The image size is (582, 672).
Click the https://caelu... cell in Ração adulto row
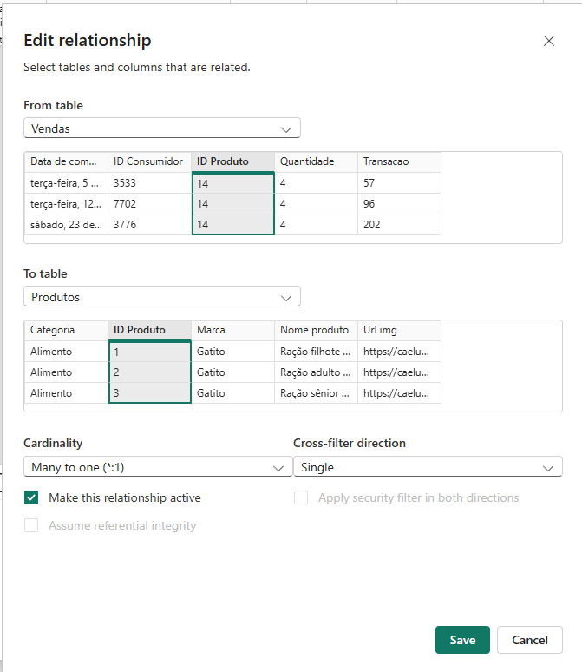click(x=399, y=372)
